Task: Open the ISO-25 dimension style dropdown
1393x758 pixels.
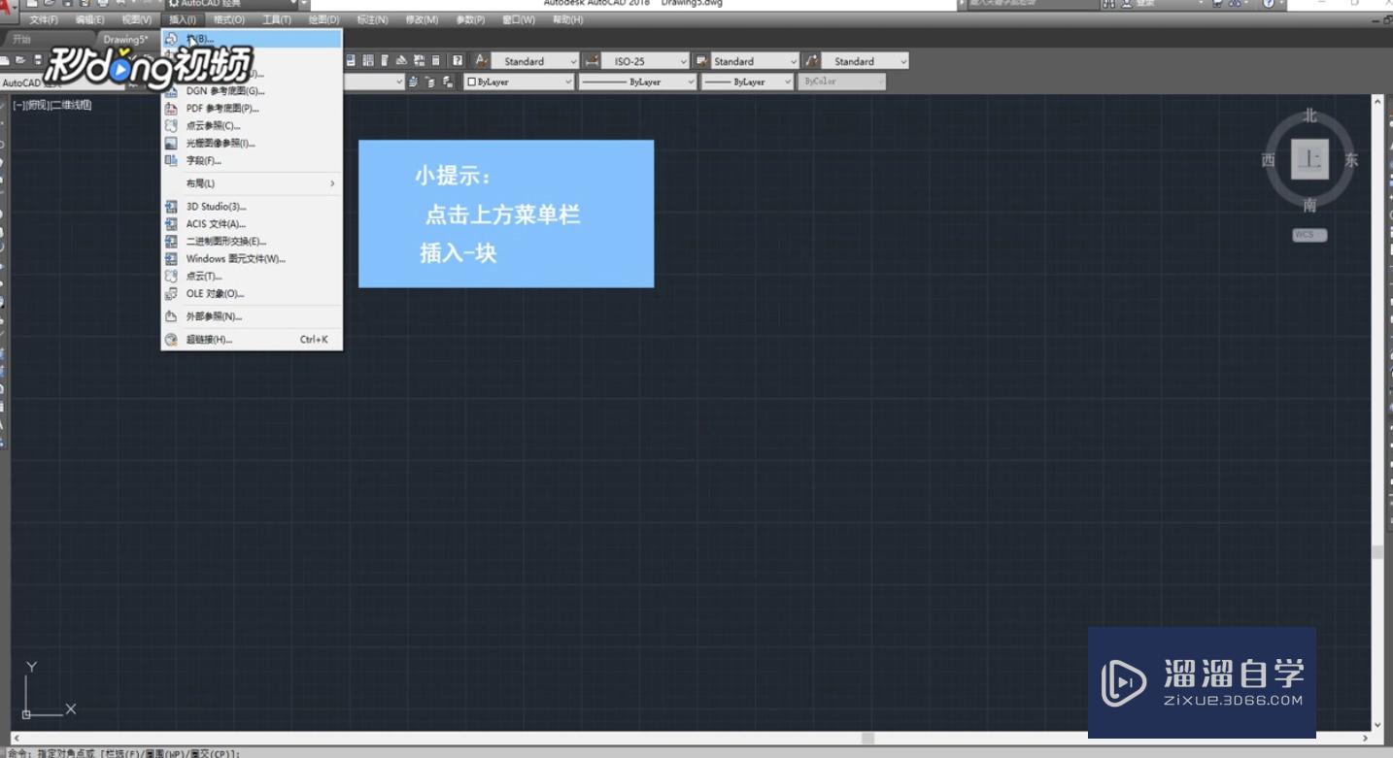Action: click(x=645, y=61)
